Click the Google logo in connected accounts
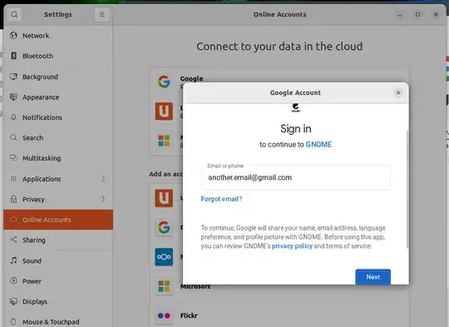 click(x=164, y=82)
